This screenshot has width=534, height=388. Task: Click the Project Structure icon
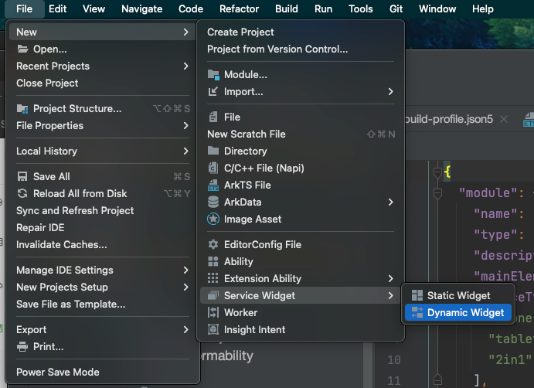[22, 109]
